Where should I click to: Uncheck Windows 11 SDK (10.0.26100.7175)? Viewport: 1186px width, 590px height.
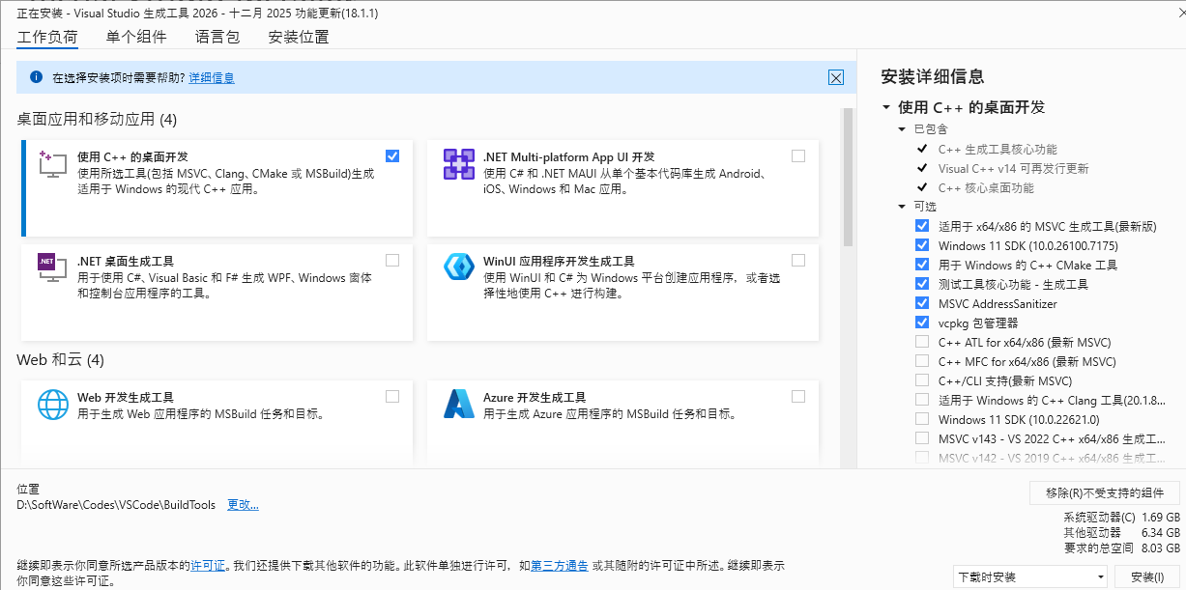pos(922,245)
